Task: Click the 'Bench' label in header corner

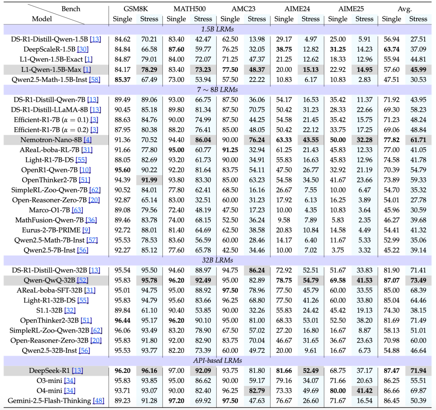Action: click(x=71, y=9)
